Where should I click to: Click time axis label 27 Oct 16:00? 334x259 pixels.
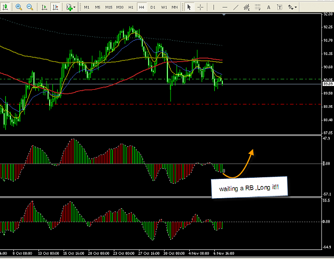149,254
